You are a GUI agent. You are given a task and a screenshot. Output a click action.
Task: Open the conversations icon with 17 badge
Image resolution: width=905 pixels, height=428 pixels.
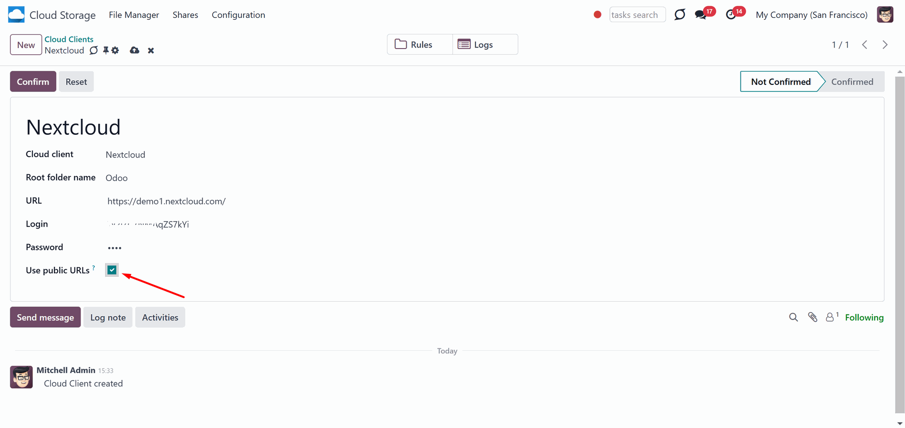tap(701, 15)
